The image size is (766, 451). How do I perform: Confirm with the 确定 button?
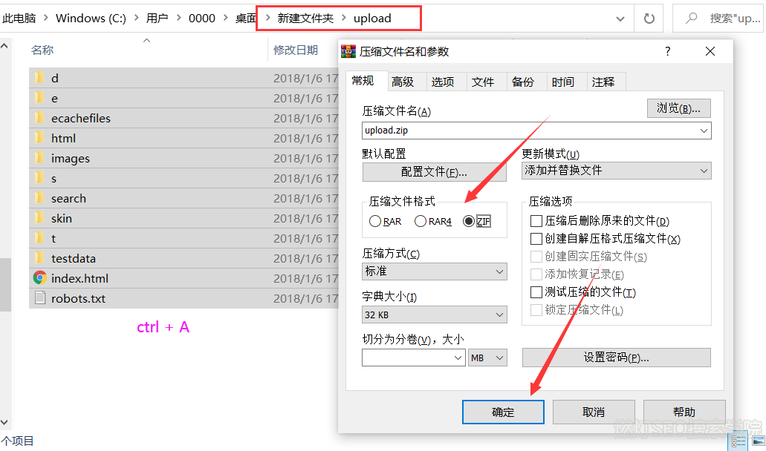503,412
